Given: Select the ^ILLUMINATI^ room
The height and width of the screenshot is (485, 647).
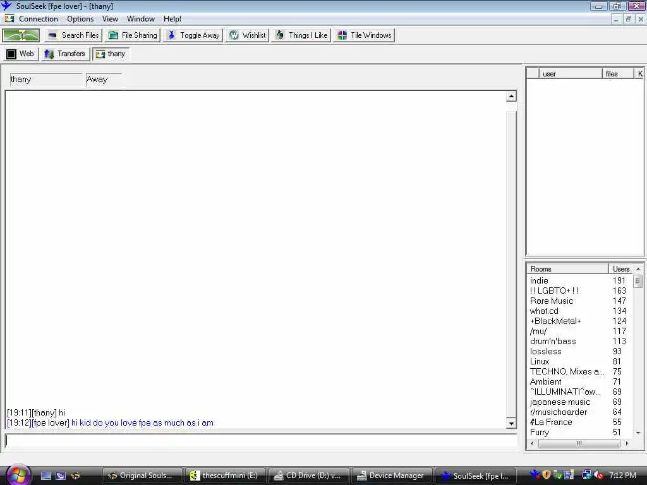Looking at the screenshot, I should (579, 392).
